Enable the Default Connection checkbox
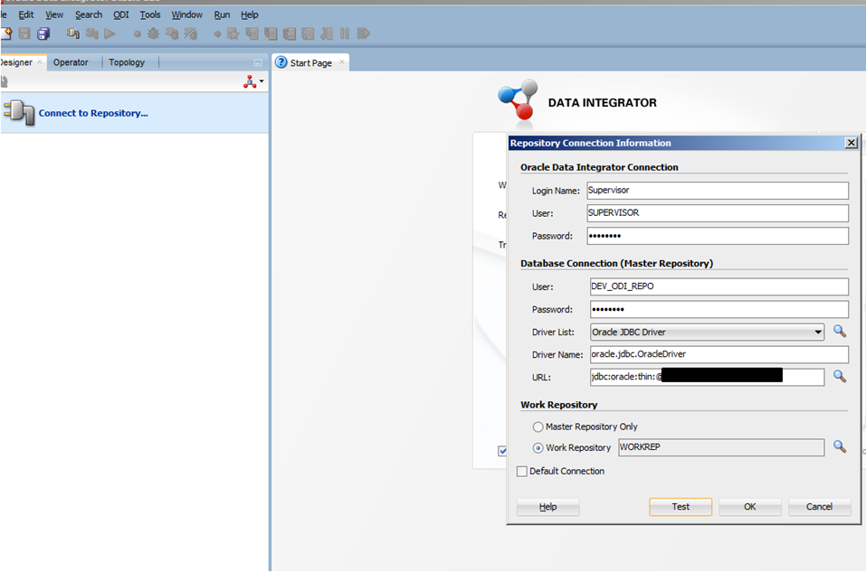 point(522,471)
